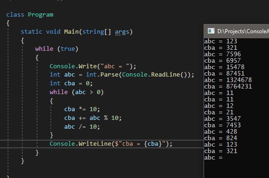Click console output 'abc = 428'
The image size is (269, 178).
point(221,132)
